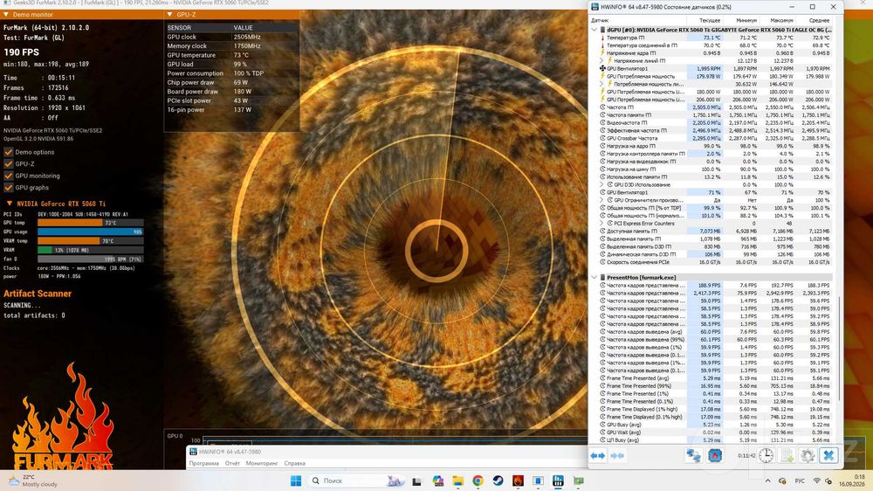The height and width of the screenshot is (491, 873).
Task: Click the log file with green plus icon
Action: pos(787,455)
